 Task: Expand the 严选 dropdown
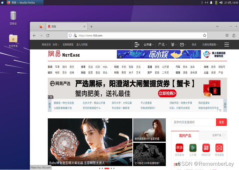pyautogui.click(x=162, y=45)
